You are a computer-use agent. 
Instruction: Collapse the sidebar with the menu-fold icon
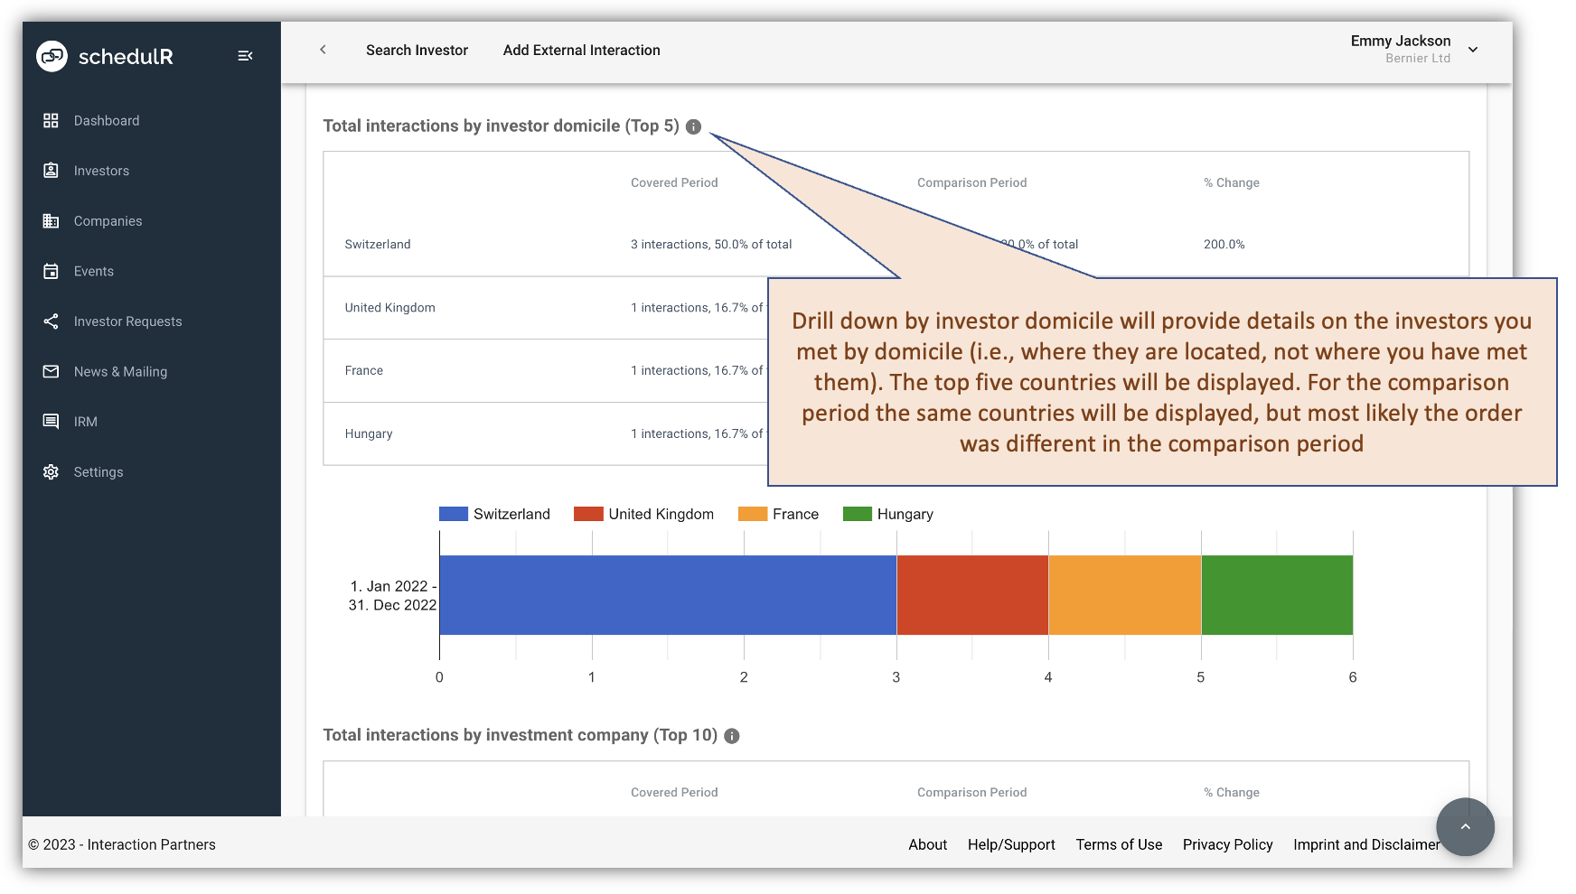245,55
